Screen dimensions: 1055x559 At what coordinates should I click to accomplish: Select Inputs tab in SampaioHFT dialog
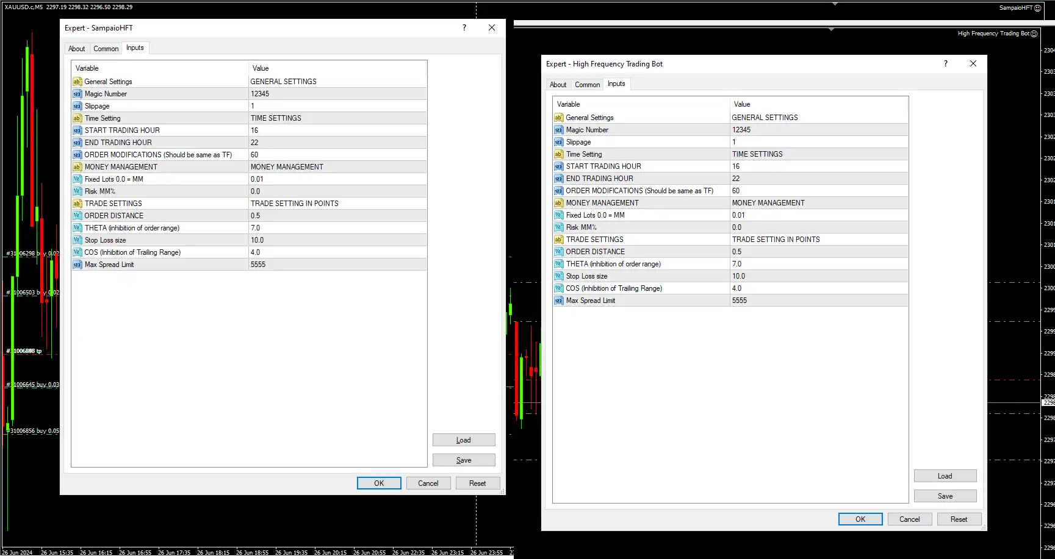pos(135,48)
